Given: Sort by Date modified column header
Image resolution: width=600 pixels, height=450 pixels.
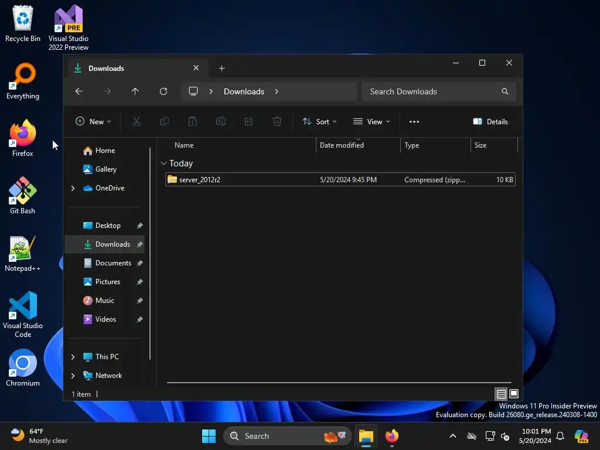Looking at the screenshot, I should 358,145.
